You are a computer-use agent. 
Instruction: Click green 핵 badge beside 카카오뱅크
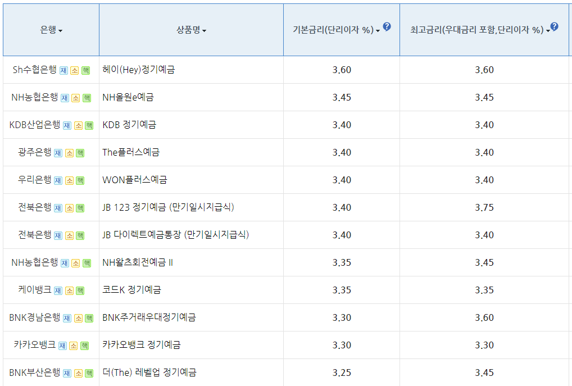pyautogui.click(x=85, y=346)
